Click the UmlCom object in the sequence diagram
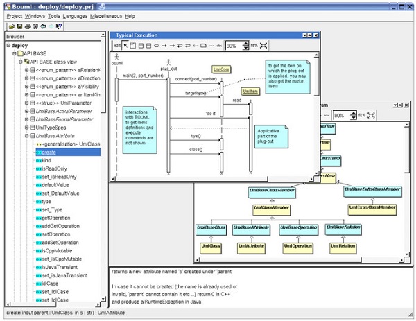Viewport: 416px width, 321px height. tap(222, 70)
